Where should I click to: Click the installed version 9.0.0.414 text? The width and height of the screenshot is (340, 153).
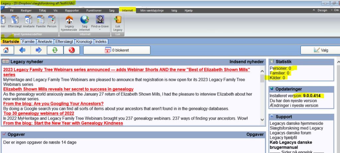[x=295, y=96]
